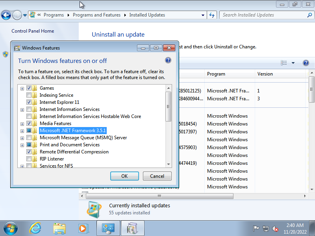Switch to Windows Features taskbar button
315x236 pixels.
pos(133,229)
